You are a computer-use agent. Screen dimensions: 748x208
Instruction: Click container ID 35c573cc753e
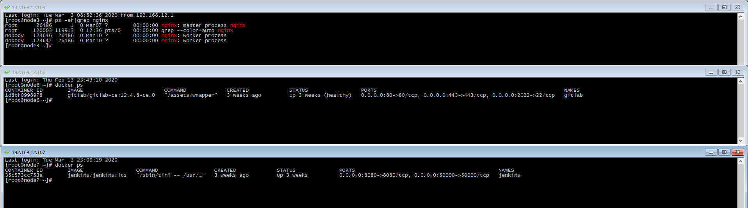pyautogui.click(x=24, y=175)
